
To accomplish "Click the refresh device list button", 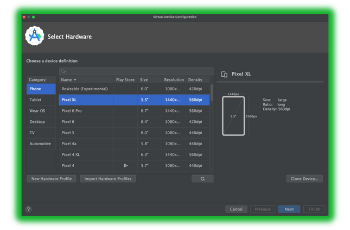I will tap(202, 178).
